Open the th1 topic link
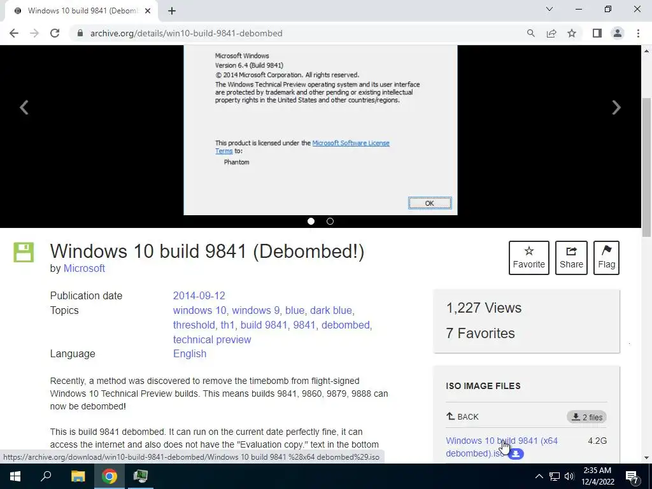652x489 pixels. pos(227,325)
